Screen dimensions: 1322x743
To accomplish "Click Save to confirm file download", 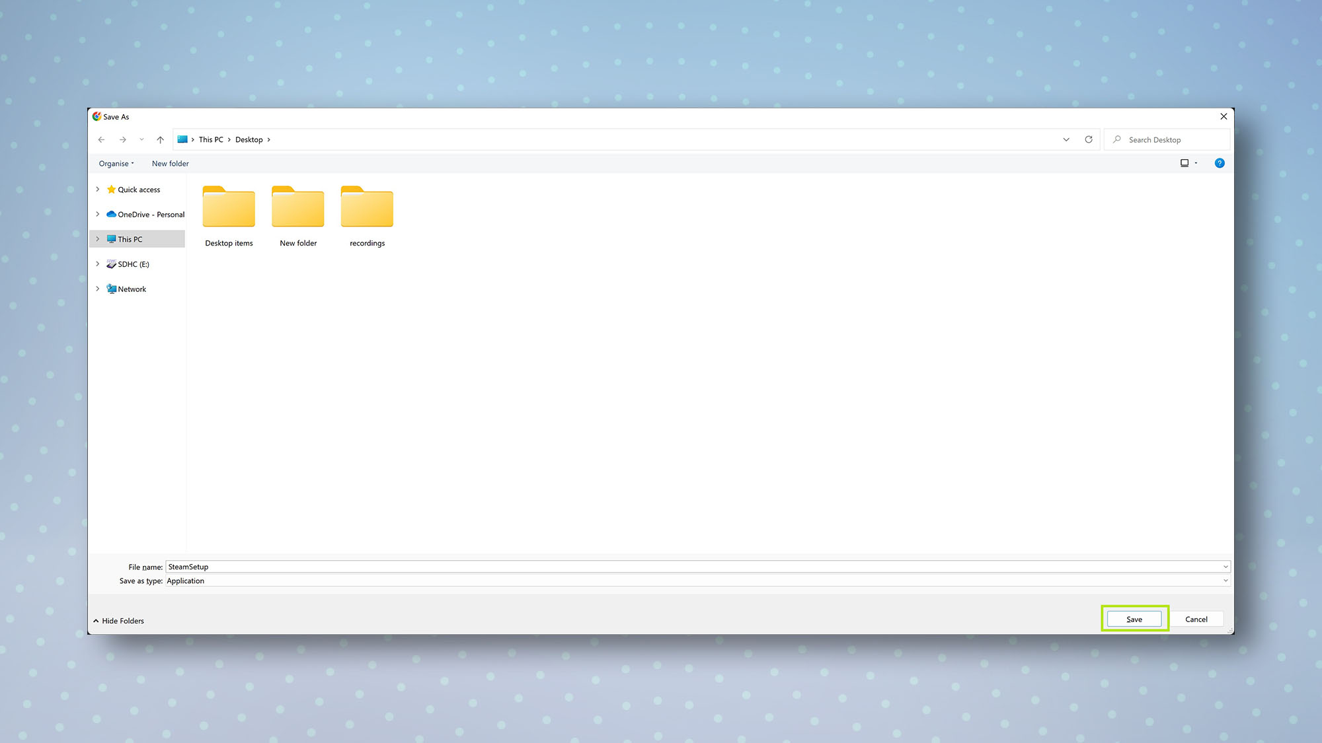I will point(1134,619).
